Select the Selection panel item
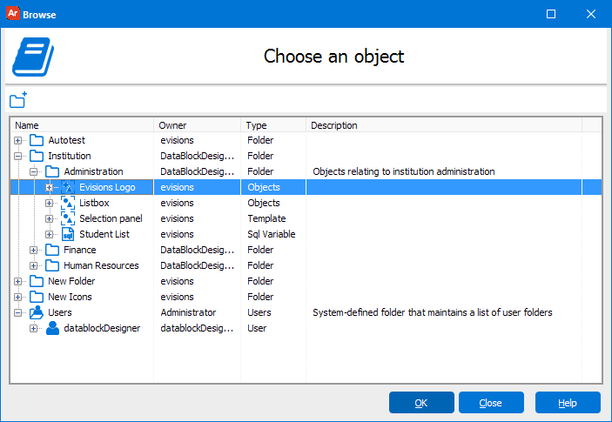The width and height of the screenshot is (612, 422). [x=111, y=218]
